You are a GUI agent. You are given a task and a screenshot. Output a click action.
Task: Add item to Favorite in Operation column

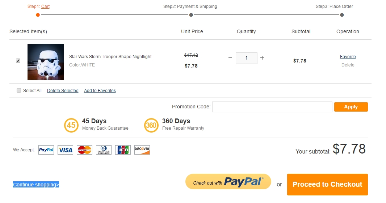(348, 57)
